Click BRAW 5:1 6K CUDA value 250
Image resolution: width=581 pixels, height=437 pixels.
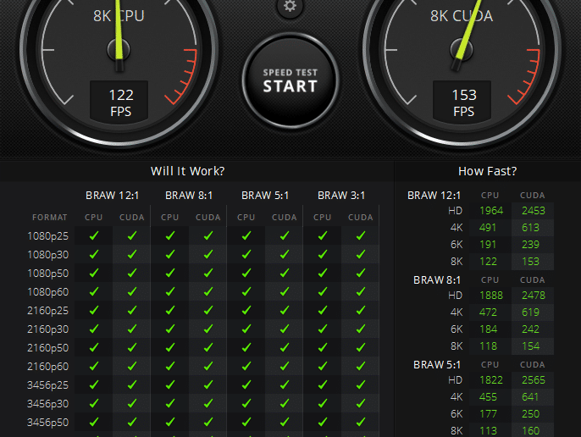click(530, 414)
